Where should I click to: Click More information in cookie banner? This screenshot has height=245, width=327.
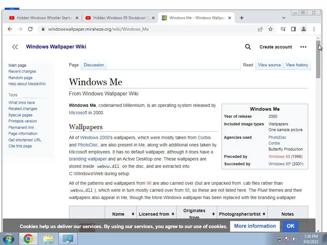click(x=255, y=226)
